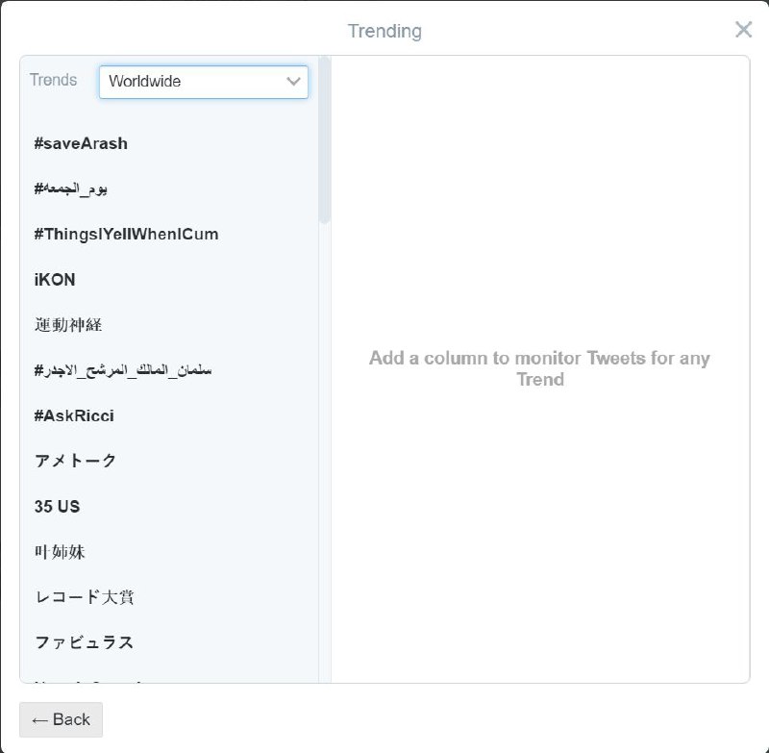Click the Back button
The width and height of the screenshot is (769, 753).
tap(61, 719)
